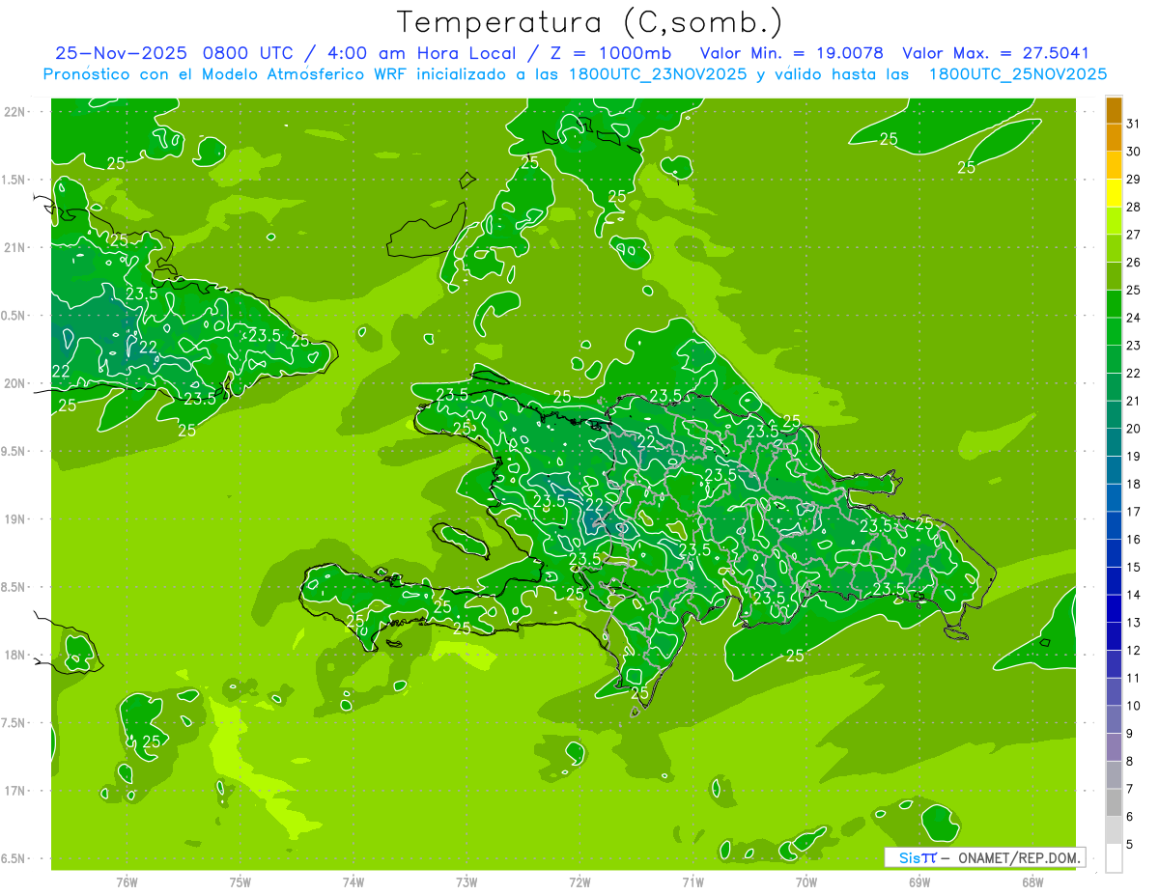The width and height of the screenshot is (1159, 895).
Task: Pick the purple legend swatch between 10 and 11
Action: 1115,692
